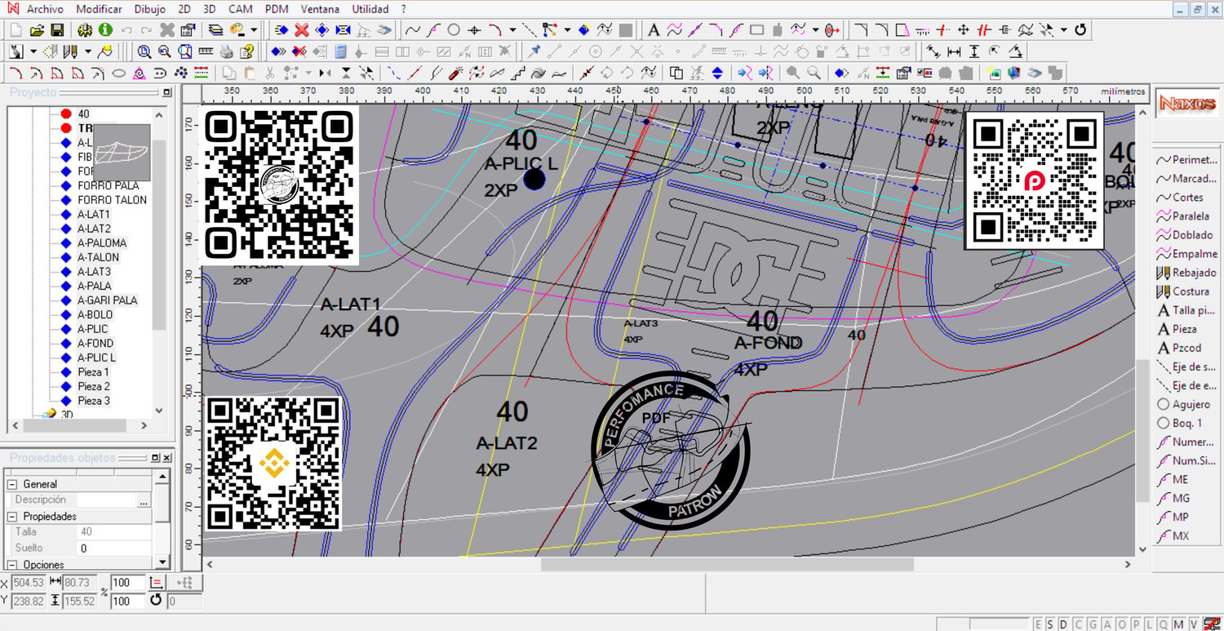Toggle the G status bar indicator

click(x=1092, y=624)
